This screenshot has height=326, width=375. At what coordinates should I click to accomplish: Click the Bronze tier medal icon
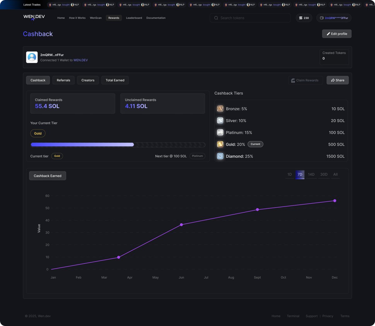[220, 109]
